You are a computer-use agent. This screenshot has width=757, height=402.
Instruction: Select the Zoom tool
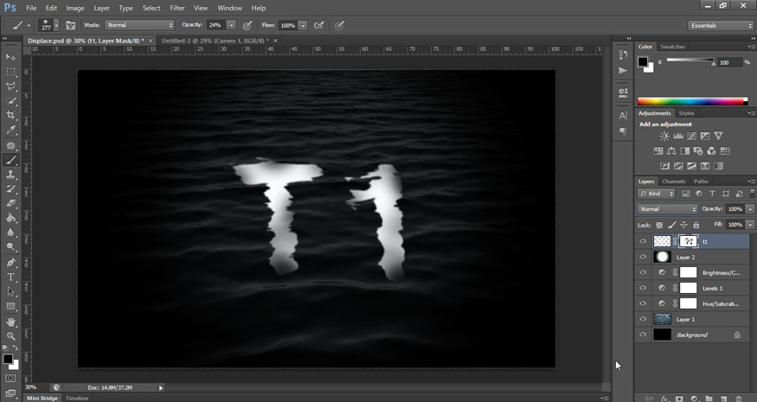11,336
